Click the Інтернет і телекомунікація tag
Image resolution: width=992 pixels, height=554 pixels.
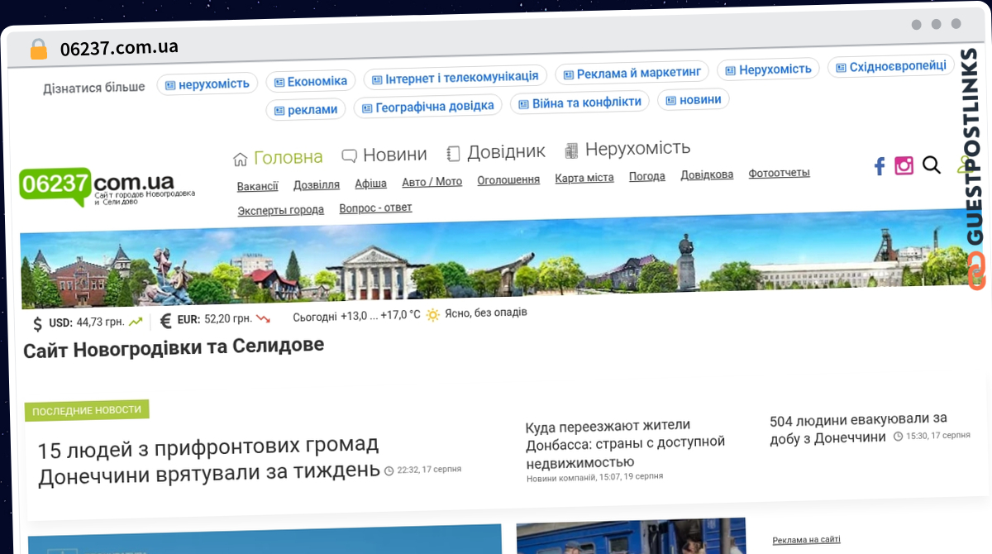point(455,78)
